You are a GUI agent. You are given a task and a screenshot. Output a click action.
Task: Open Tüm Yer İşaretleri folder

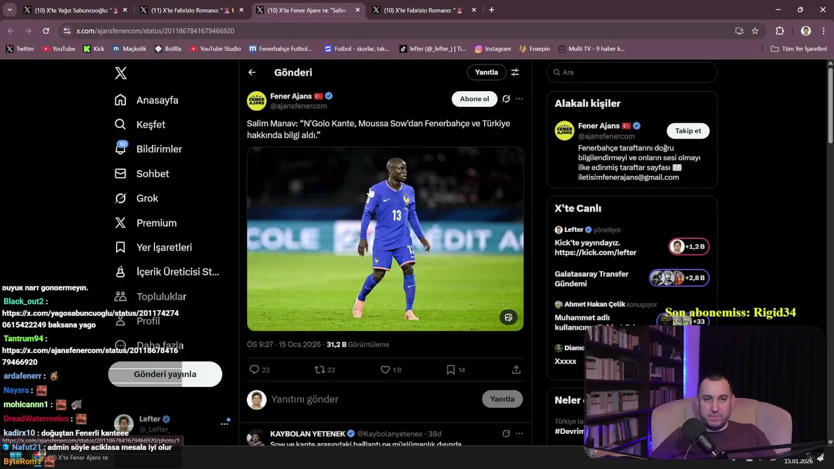pos(799,49)
